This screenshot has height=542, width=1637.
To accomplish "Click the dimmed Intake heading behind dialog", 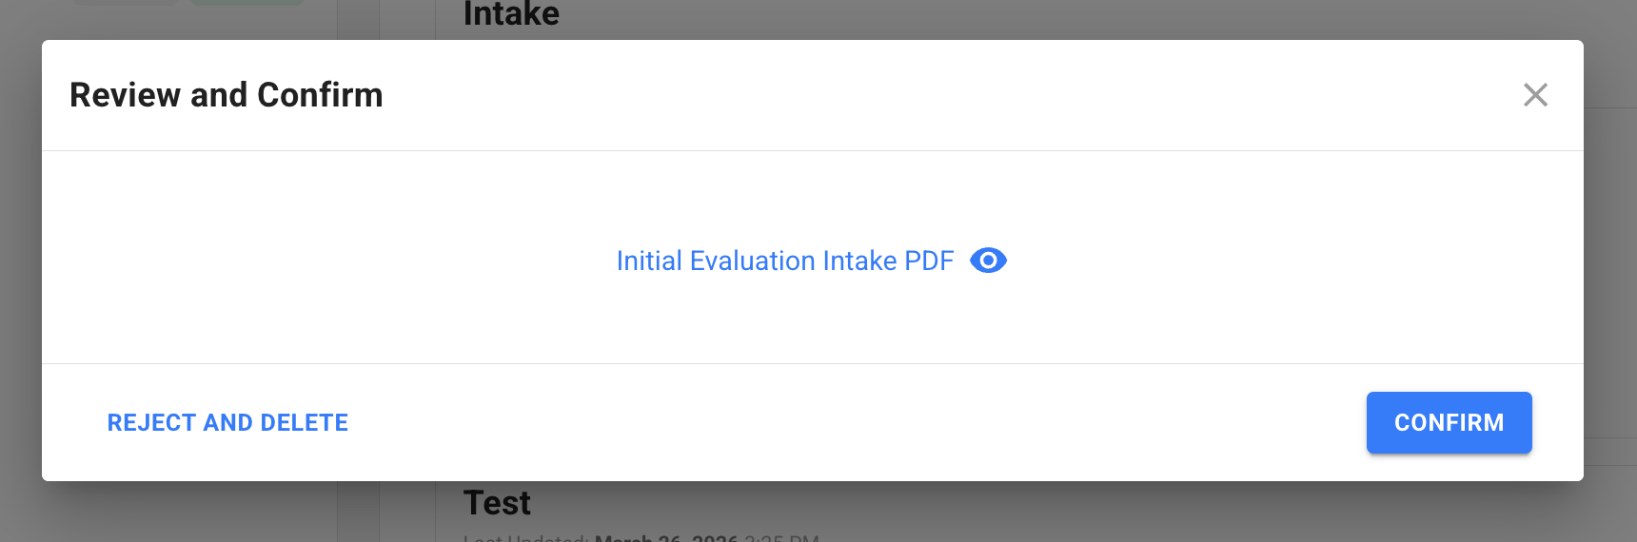I will (511, 15).
